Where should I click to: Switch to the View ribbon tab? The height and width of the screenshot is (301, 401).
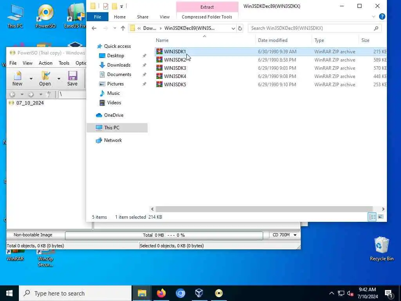[x=164, y=17]
